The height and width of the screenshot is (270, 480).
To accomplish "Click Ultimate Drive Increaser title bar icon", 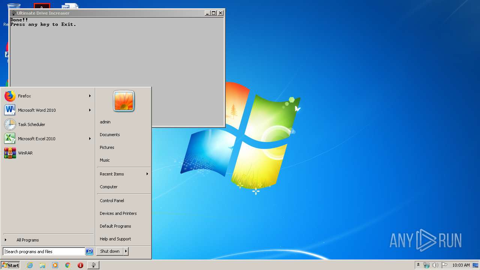I will click(13, 13).
